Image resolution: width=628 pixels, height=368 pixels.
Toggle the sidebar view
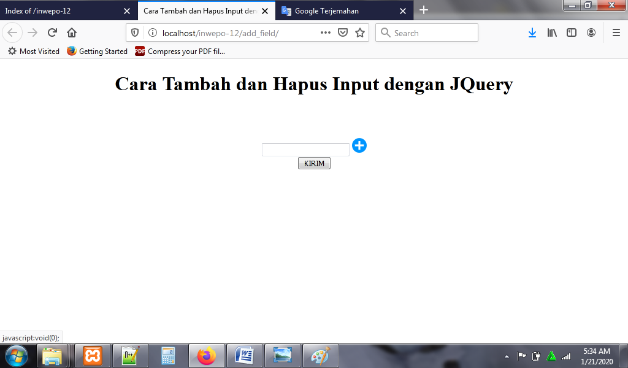(x=572, y=33)
